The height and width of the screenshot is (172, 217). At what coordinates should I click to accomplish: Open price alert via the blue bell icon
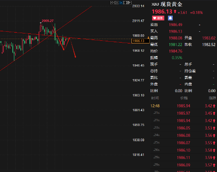[x=170, y=18]
